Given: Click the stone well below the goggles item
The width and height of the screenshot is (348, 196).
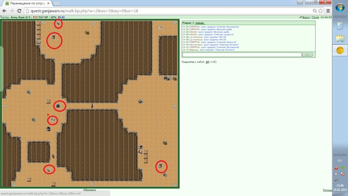Looking at the screenshot, I should 48,129.
